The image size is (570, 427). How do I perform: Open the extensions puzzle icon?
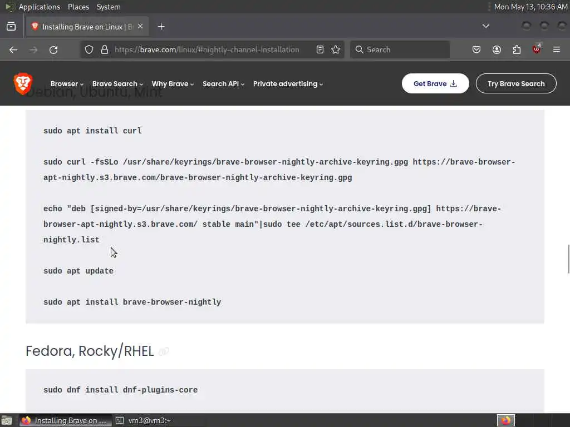[517, 49]
